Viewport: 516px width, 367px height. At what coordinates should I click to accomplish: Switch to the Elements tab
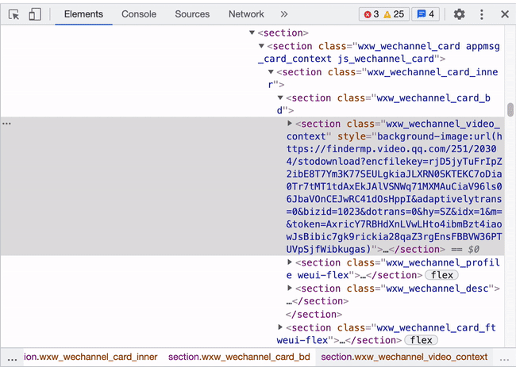tap(83, 14)
